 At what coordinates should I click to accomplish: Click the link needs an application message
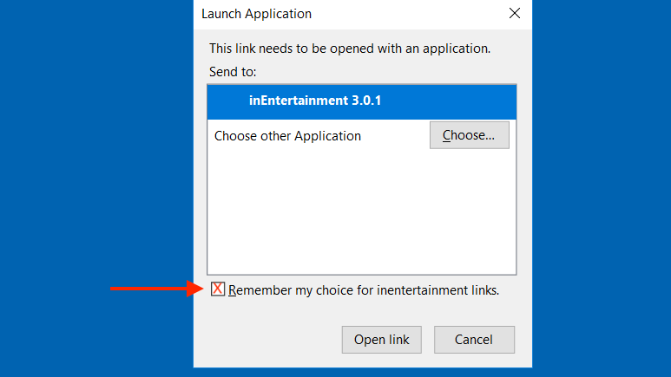click(x=350, y=49)
